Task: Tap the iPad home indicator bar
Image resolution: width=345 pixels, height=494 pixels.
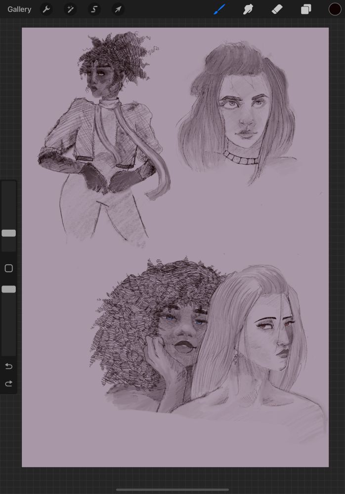Action: (x=172, y=490)
